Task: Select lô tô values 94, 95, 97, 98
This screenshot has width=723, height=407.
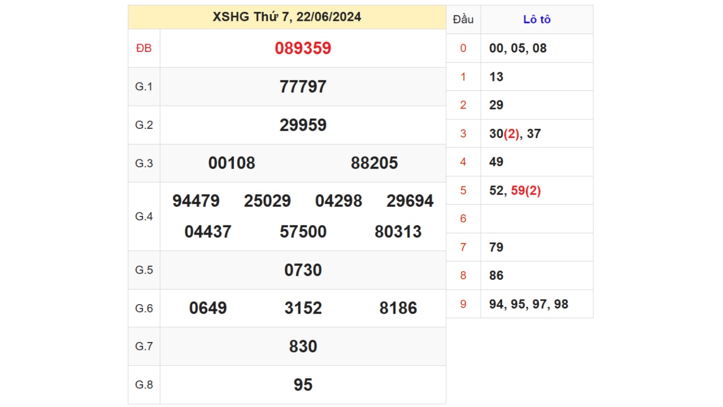Action: coord(529,305)
